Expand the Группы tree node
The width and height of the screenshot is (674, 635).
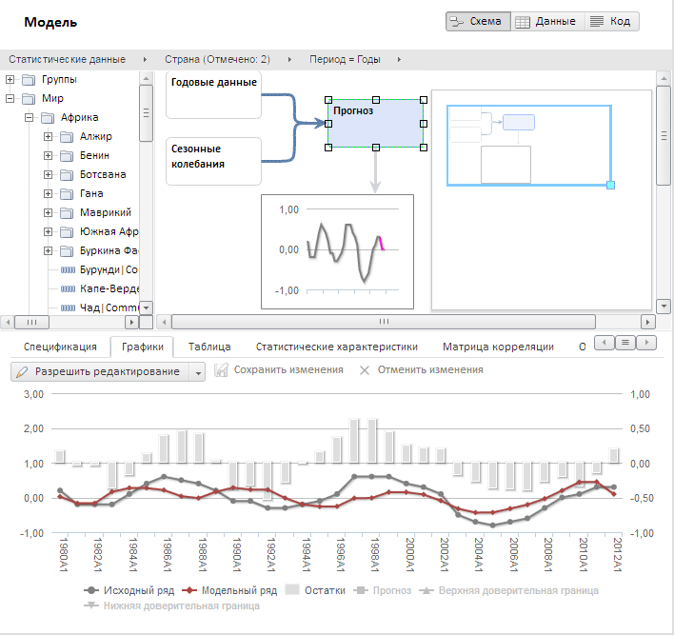click(x=10, y=80)
